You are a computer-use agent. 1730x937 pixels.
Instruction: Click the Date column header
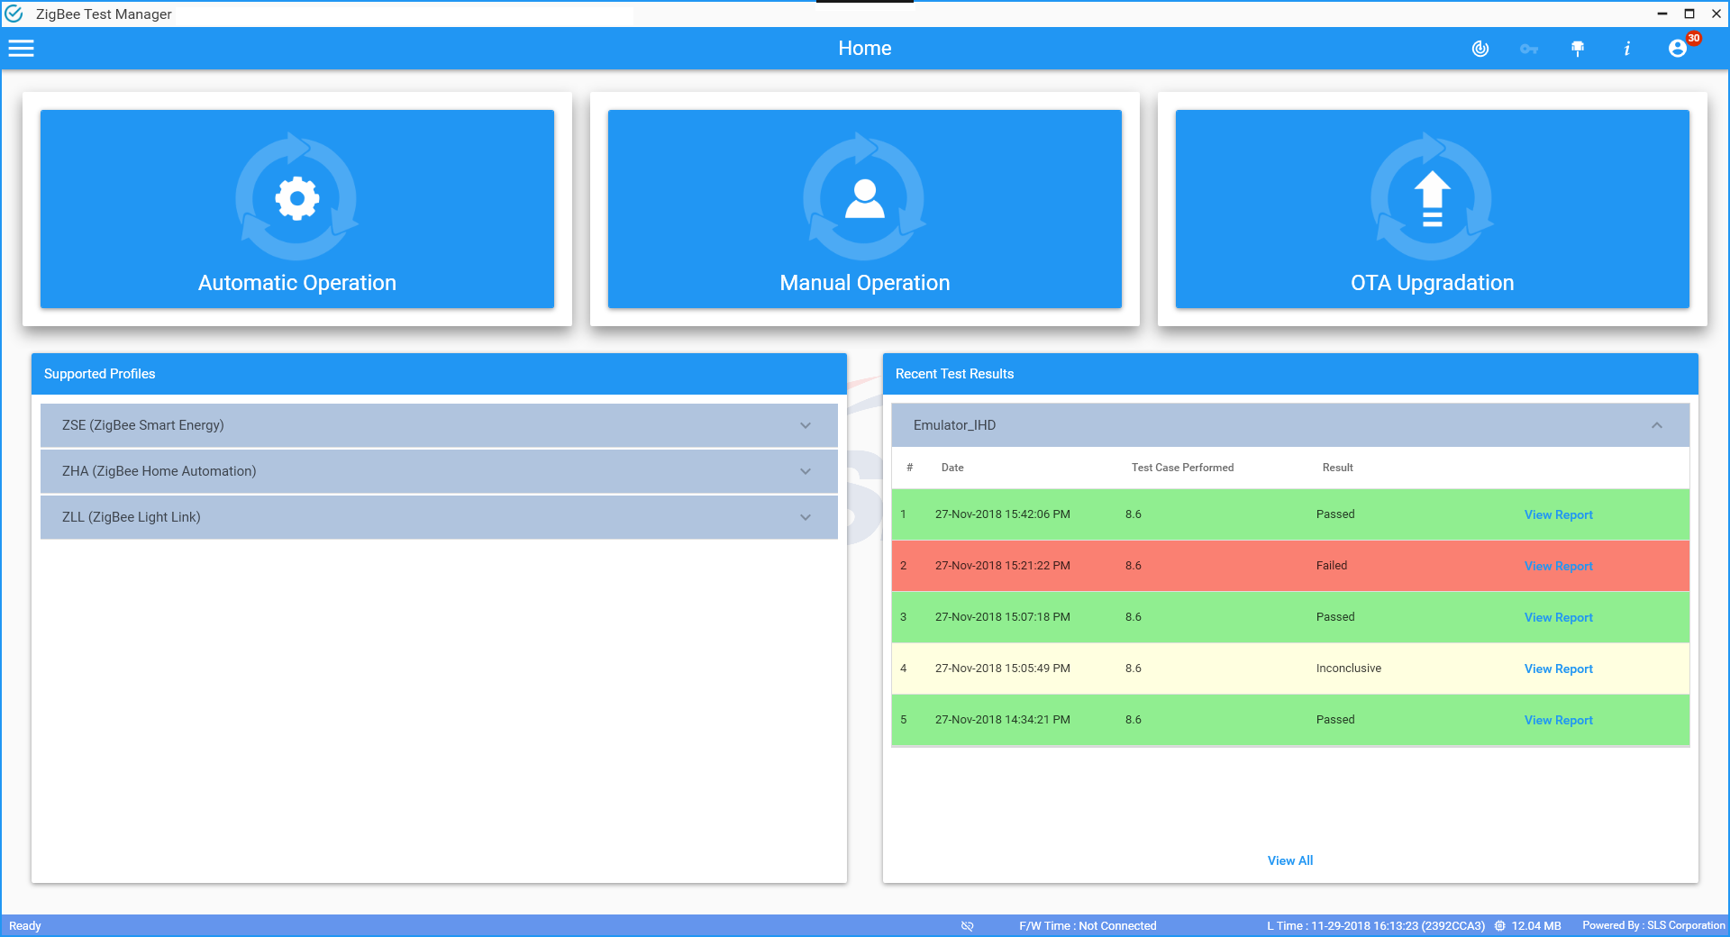(x=952, y=468)
